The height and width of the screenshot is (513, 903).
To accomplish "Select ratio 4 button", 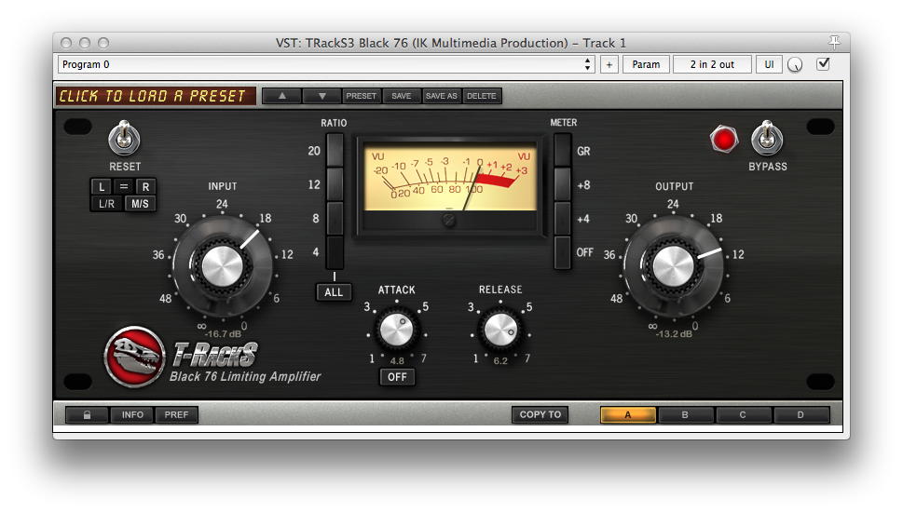I will tap(335, 252).
